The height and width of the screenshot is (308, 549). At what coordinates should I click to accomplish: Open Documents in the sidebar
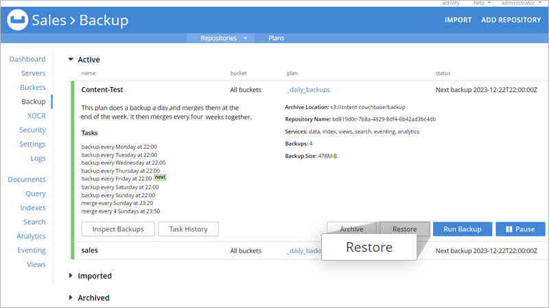[x=27, y=179]
